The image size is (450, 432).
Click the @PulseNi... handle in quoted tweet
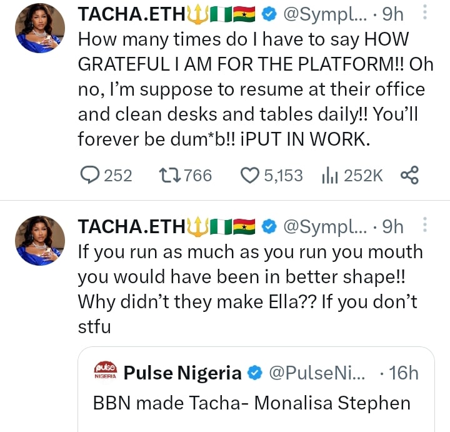[320, 373]
